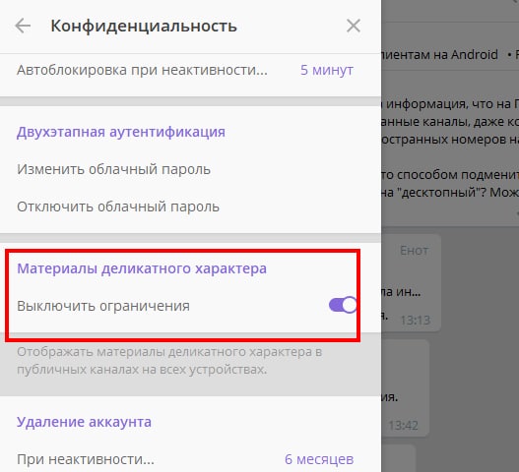The image size is (519, 472).
Task: Click the Енот message in background chat
Action: [412, 283]
